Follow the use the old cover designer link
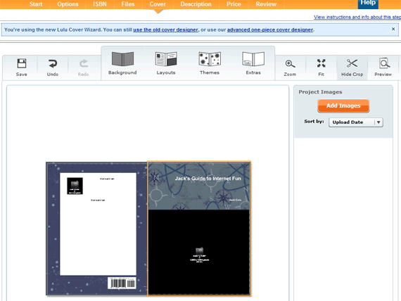Viewport: 401px width, 301px height. 165,30
